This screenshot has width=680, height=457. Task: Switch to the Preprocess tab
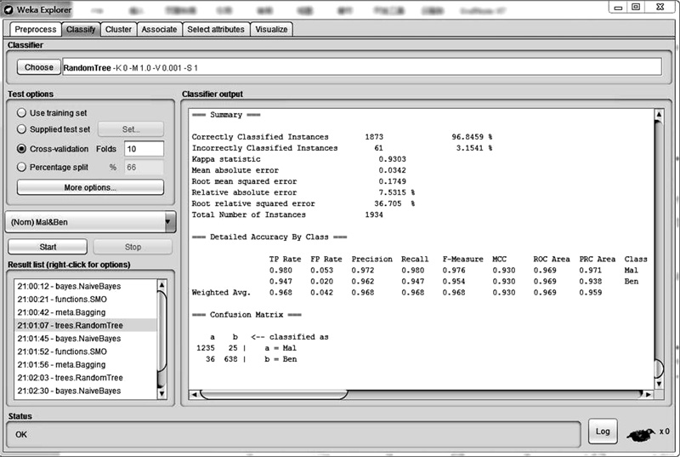pyautogui.click(x=35, y=29)
